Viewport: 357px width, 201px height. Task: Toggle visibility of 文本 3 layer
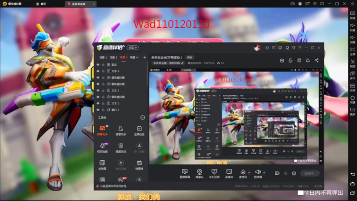click(x=98, y=91)
